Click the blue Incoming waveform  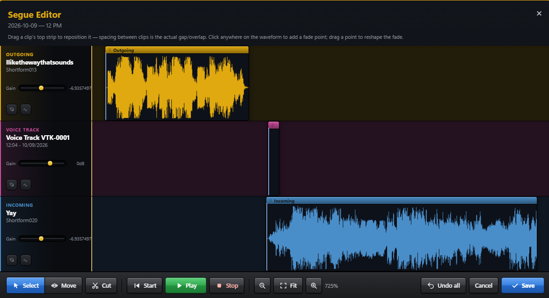tap(402, 238)
